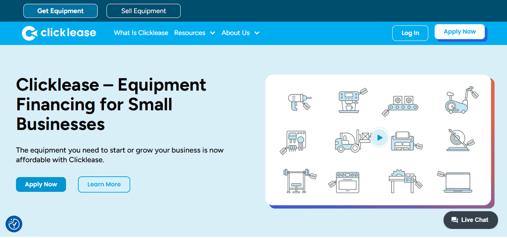Viewport: 507px width, 238px height.
Task: Click the printer icon
Action: (407, 141)
